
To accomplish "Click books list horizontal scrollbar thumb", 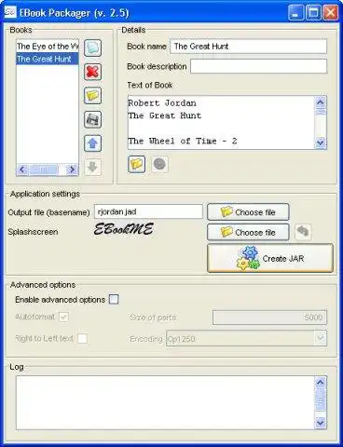I will pyautogui.click(x=43, y=169).
